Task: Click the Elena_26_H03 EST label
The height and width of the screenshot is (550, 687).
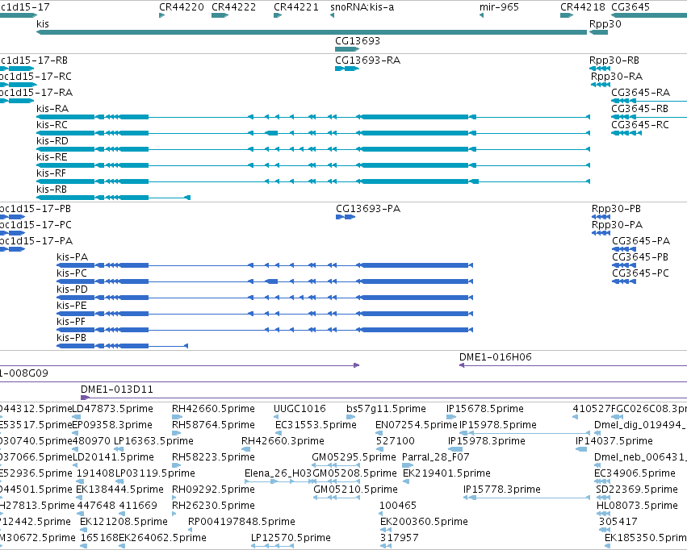Action: coord(279,473)
